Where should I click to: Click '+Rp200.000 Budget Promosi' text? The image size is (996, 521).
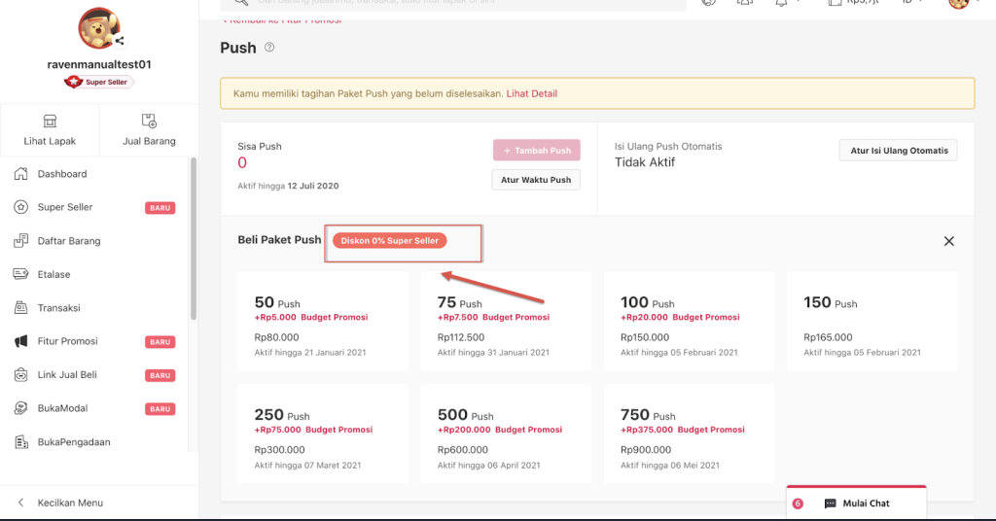pos(500,430)
